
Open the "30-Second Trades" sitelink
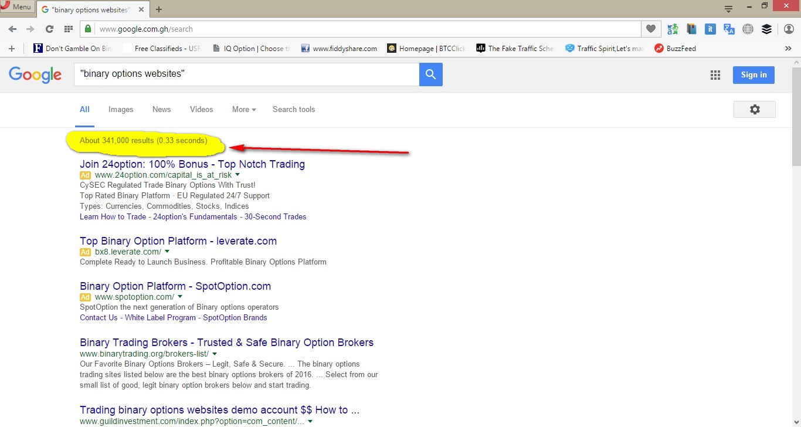(276, 216)
